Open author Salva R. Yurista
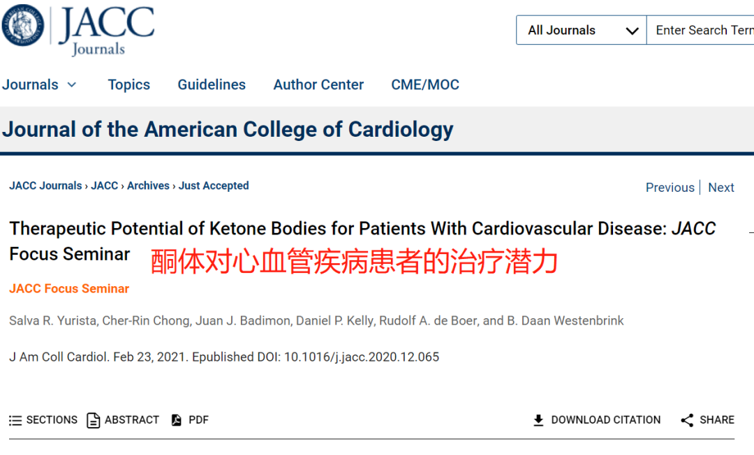 53,321
